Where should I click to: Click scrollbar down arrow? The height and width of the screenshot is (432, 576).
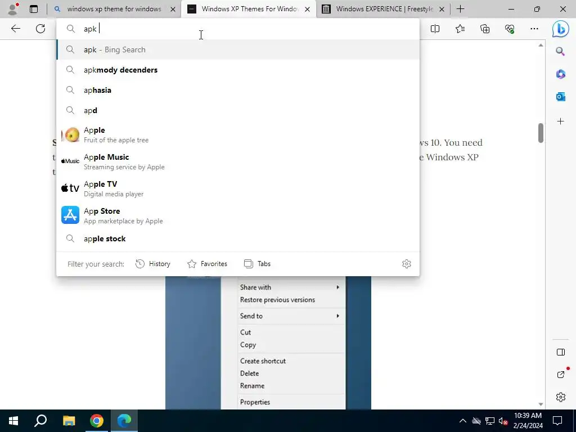(x=541, y=404)
